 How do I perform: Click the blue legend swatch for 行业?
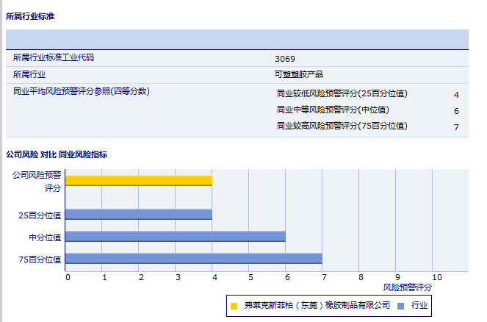400,305
